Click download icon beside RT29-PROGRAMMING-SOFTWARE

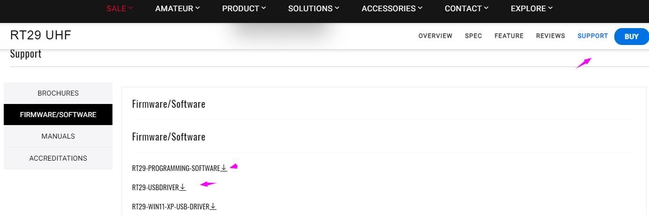coord(224,168)
